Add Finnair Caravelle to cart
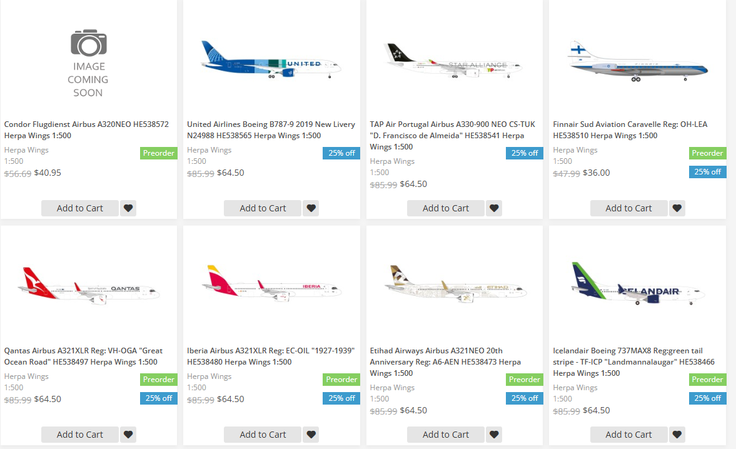The image size is (736, 449). 628,208
